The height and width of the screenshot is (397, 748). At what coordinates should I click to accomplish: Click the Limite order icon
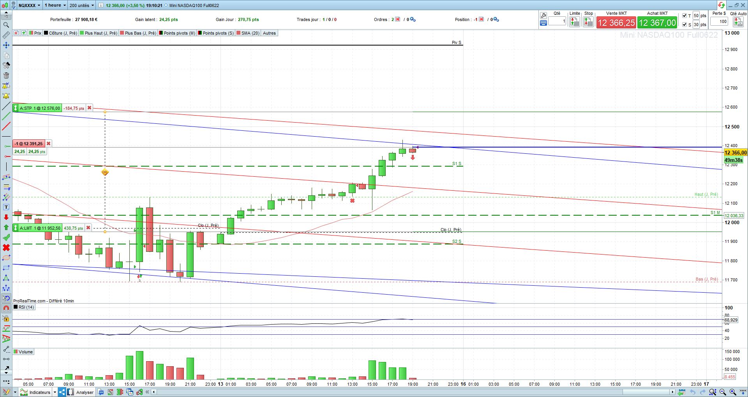[x=574, y=22]
